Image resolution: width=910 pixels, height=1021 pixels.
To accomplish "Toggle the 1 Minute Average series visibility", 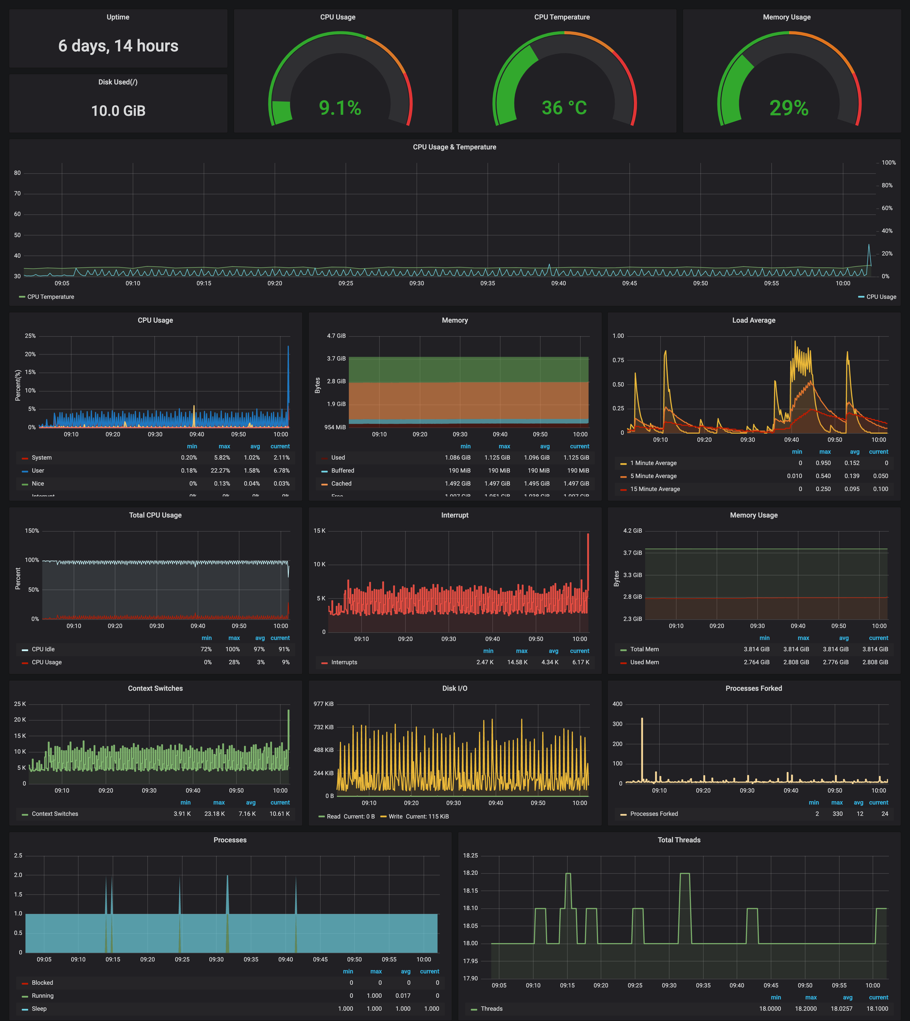I will pos(653,463).
